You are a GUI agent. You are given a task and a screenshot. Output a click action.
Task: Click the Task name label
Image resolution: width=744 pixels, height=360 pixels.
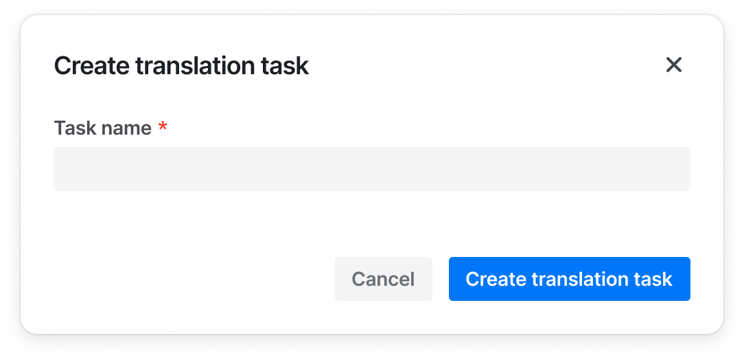pos(102,128)
